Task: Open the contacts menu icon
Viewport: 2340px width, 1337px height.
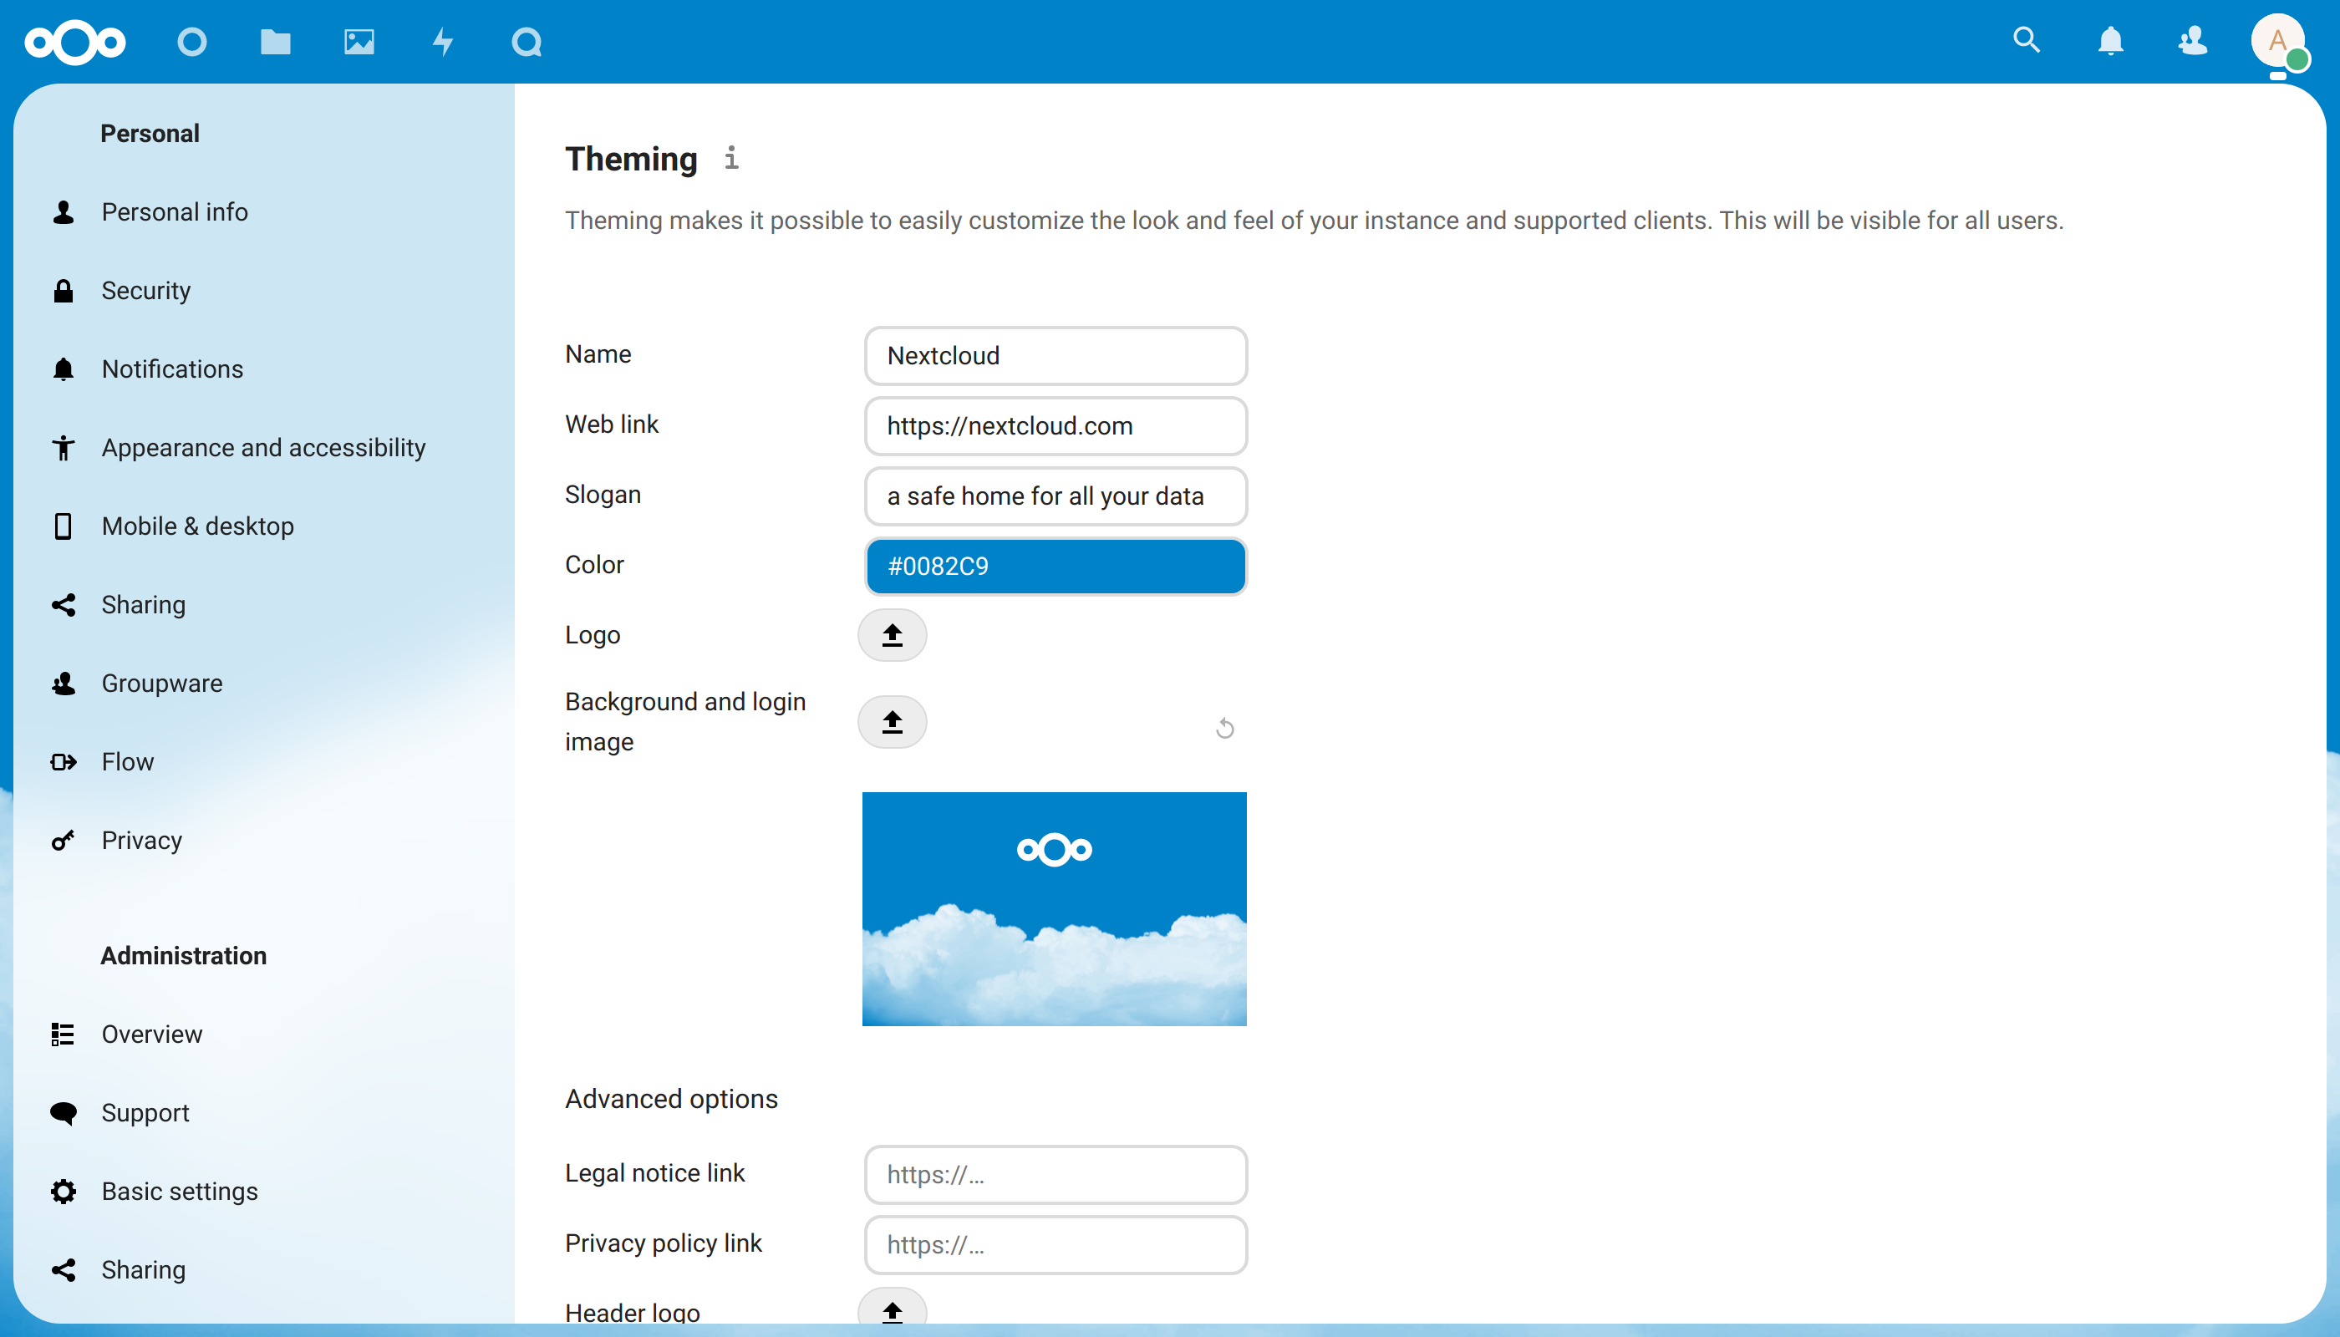Action: pos(2193,40)
